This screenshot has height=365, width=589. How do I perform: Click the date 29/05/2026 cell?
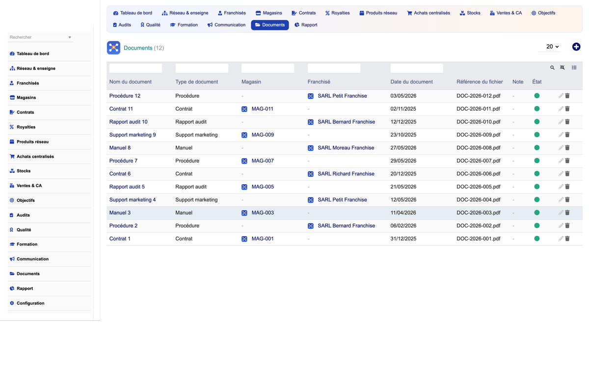pyautogui.click(x=403, y=161)
